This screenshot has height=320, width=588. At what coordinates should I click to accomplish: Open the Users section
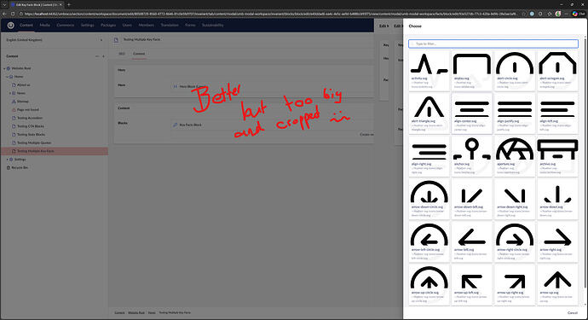click(x=127, y=25)
